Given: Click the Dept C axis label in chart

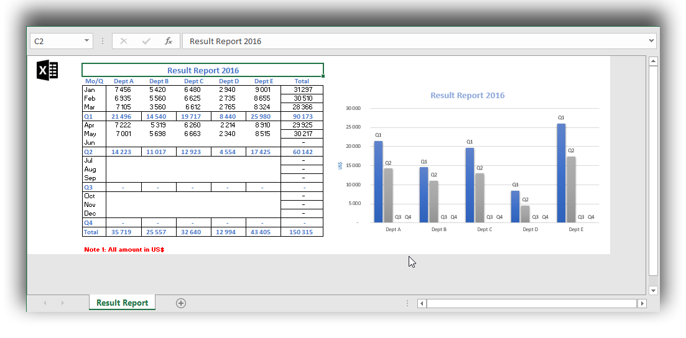Looking at the screenshot, I should tap(484, 229).
